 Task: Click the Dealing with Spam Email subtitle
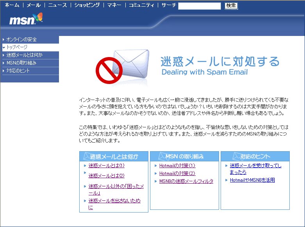(x=205, y=72)
